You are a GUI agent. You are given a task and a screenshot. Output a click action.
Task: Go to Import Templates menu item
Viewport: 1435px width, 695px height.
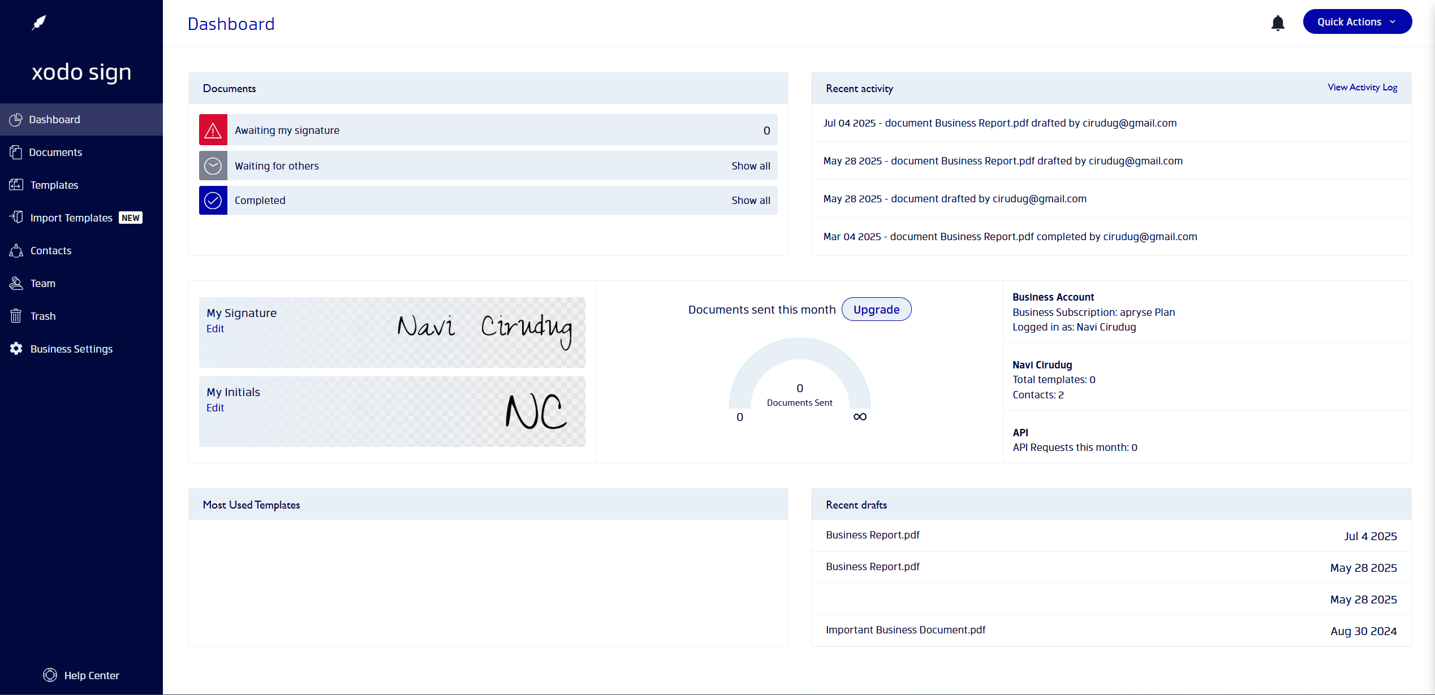point(71,218)
